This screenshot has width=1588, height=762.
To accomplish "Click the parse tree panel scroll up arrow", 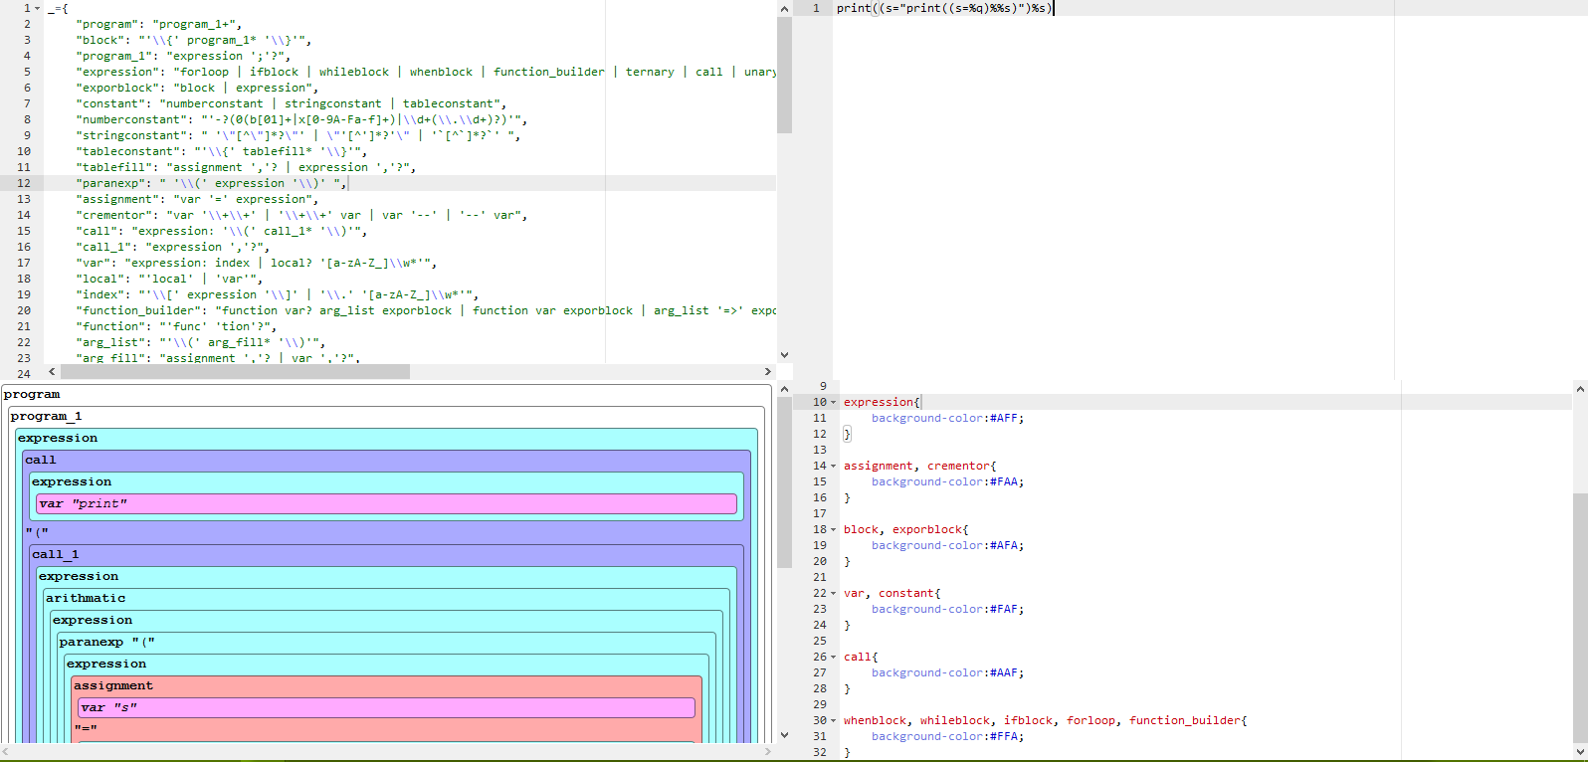I will 784,388.
